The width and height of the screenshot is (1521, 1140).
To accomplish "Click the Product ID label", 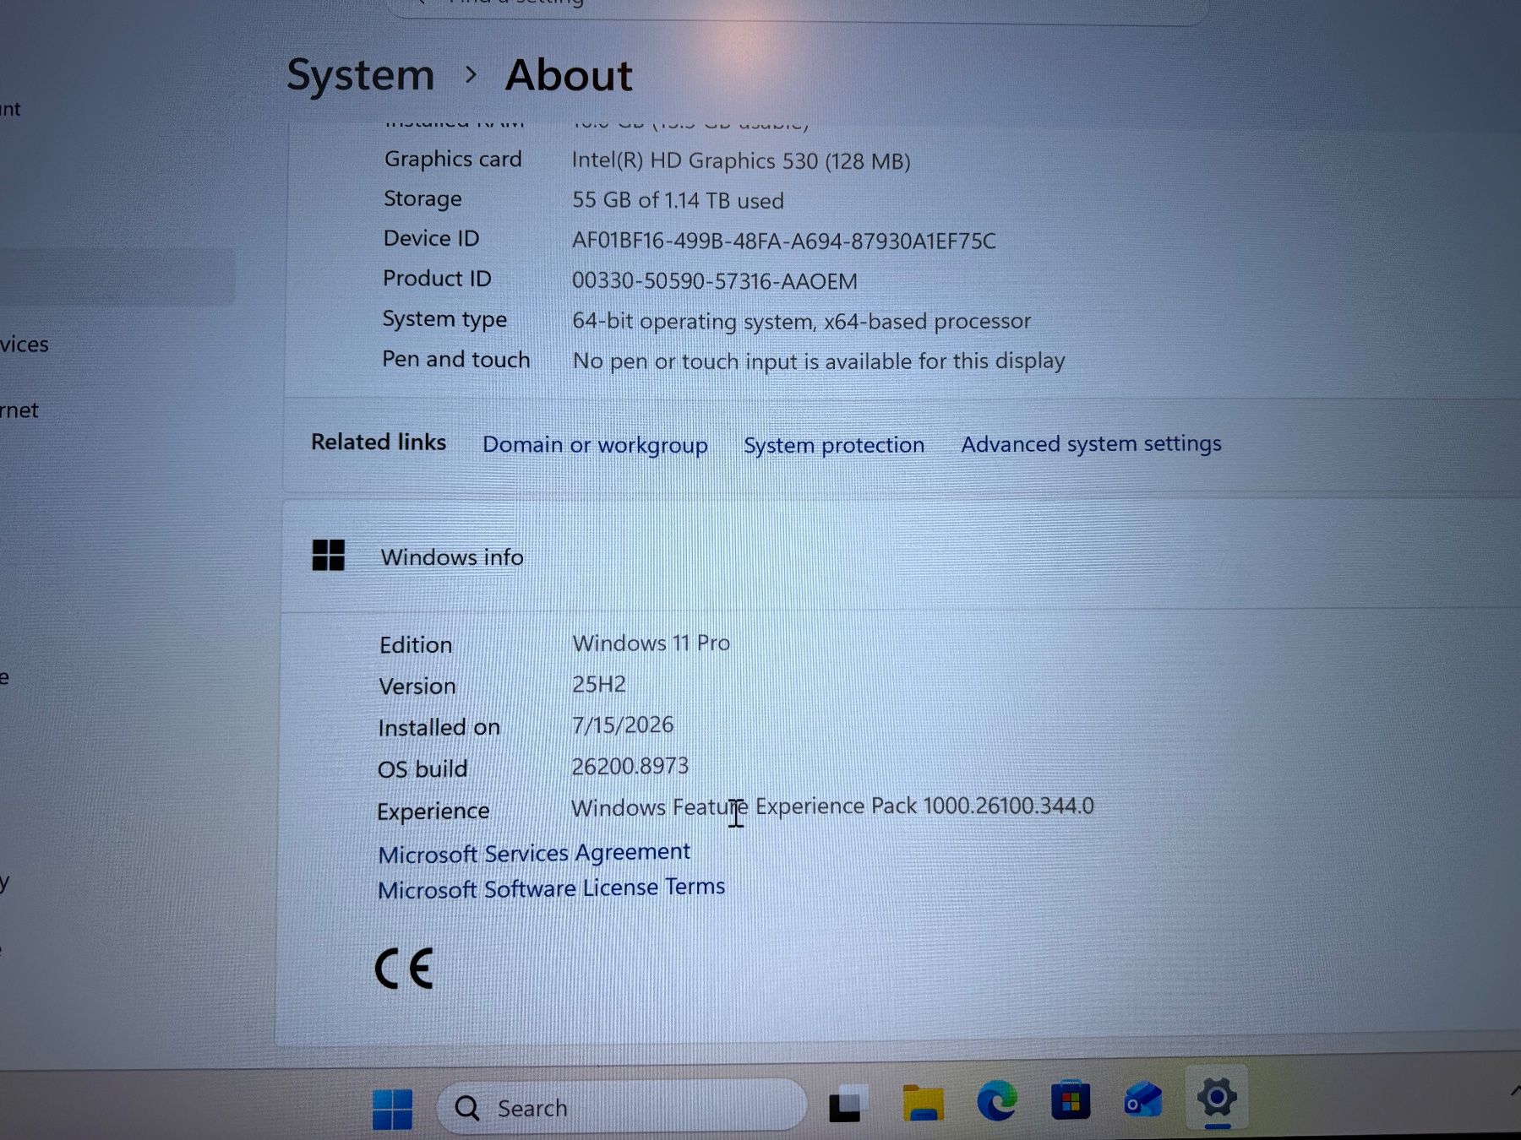I will [x=437, y=279].
